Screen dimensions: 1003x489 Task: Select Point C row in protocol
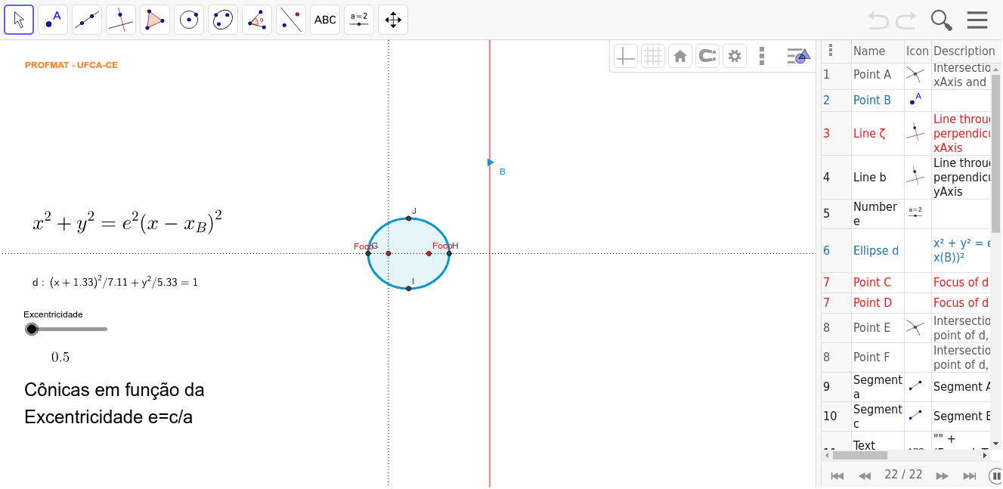(905, 282)
